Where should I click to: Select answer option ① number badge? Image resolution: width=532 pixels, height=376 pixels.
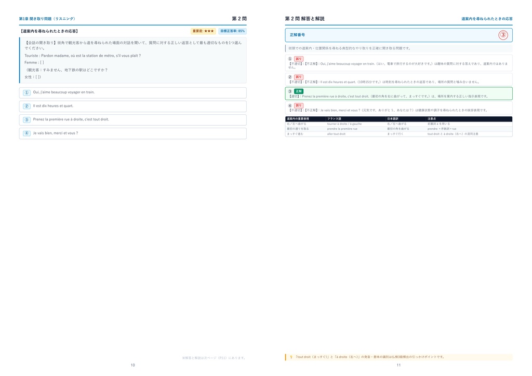27,92
